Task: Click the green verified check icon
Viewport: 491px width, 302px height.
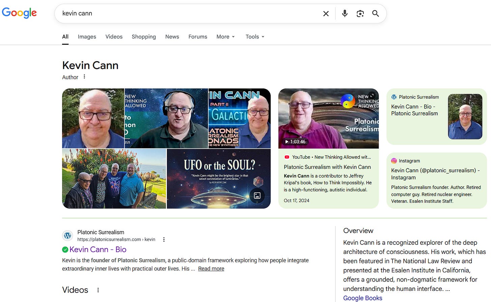Action: point(65,250)
